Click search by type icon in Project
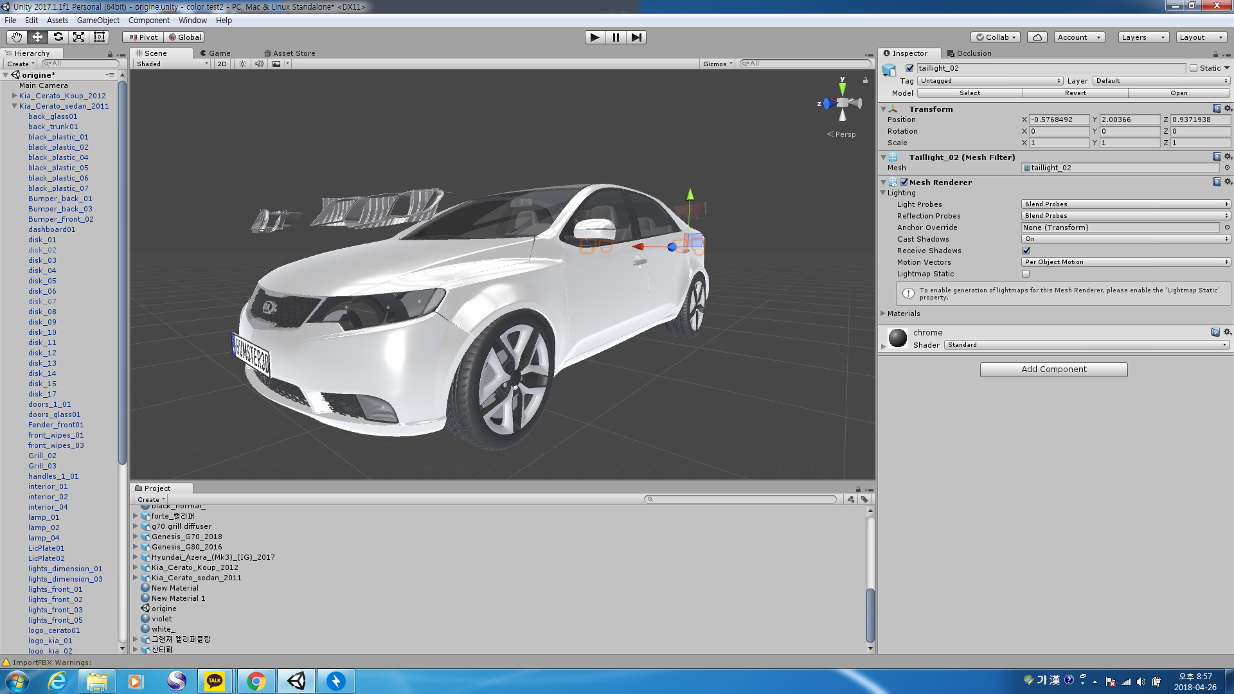This screenshot has width=1234, height=694. click(851, 499)
